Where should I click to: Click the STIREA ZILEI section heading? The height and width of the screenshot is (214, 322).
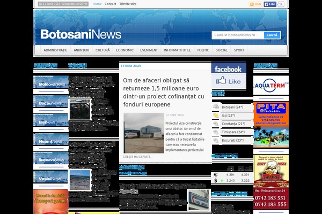tap(131, 66)
